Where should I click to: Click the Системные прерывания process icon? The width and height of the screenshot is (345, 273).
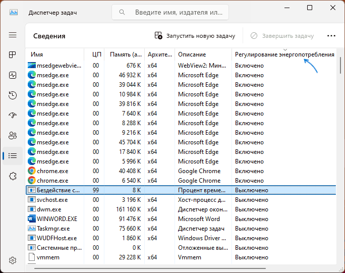[32, 248]
